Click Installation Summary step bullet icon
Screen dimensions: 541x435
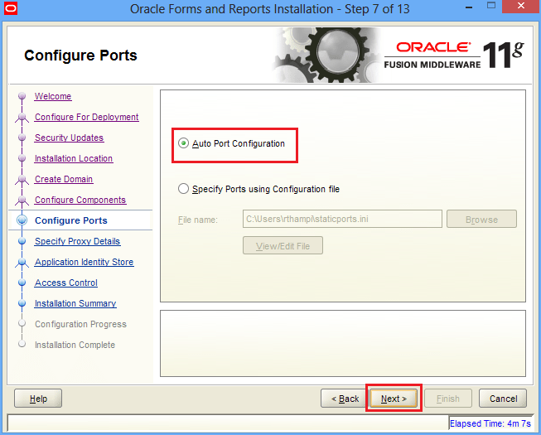(22, 303)
